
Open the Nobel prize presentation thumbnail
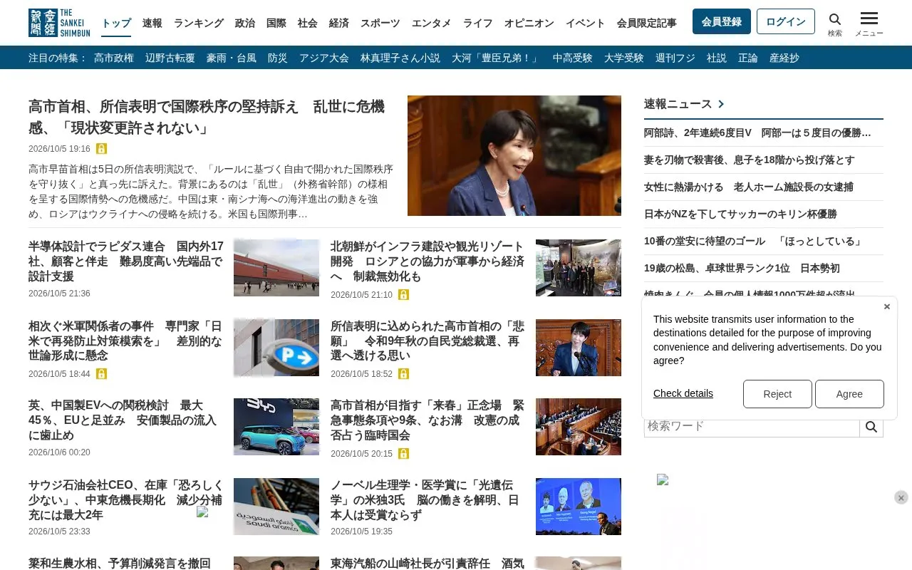pos(579,507)
